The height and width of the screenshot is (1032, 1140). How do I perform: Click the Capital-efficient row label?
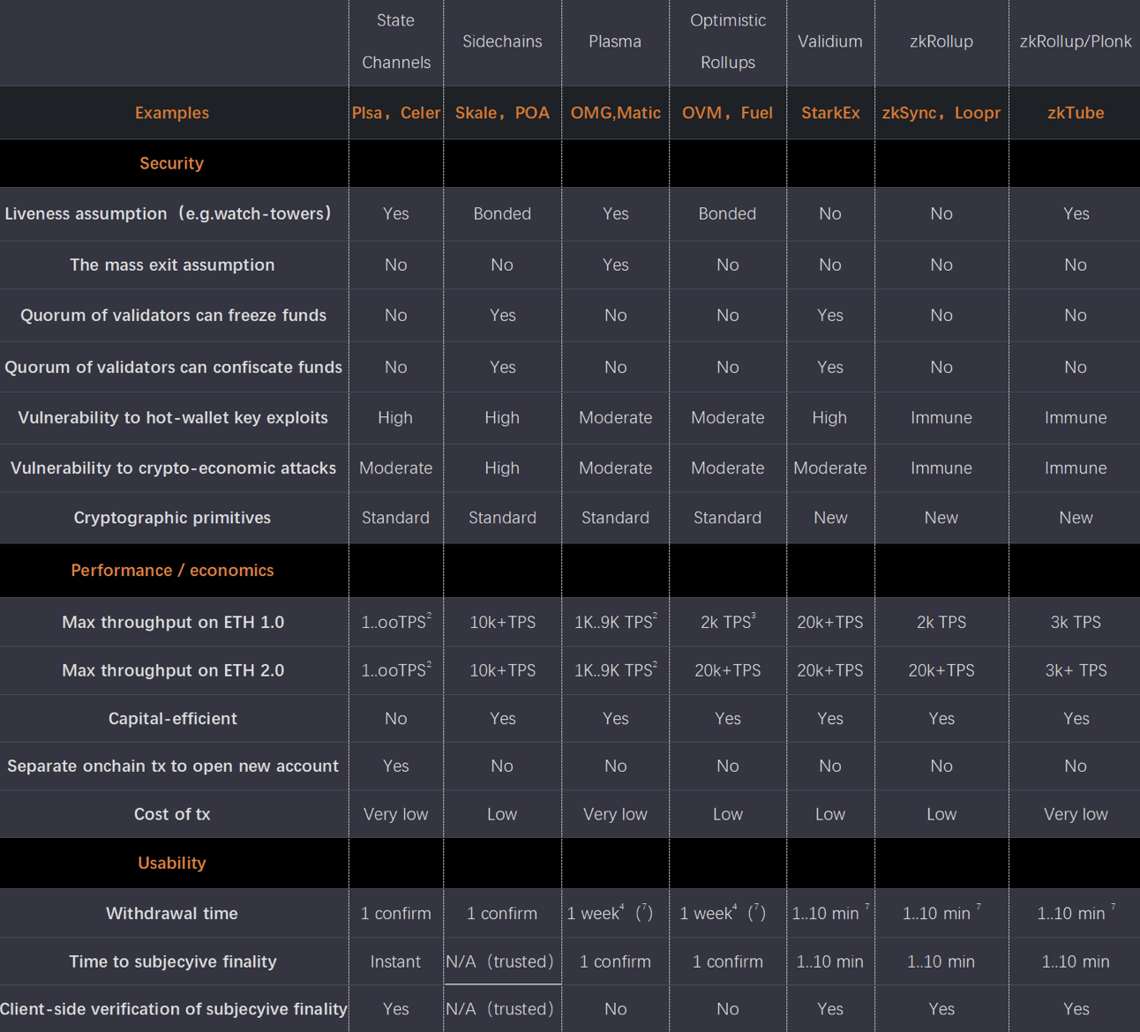point(172,719)
